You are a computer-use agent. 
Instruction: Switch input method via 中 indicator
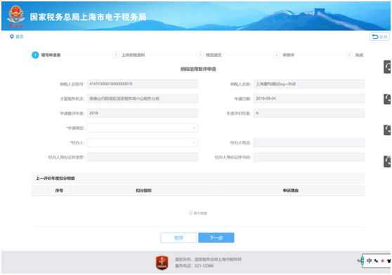pos(369,261)
